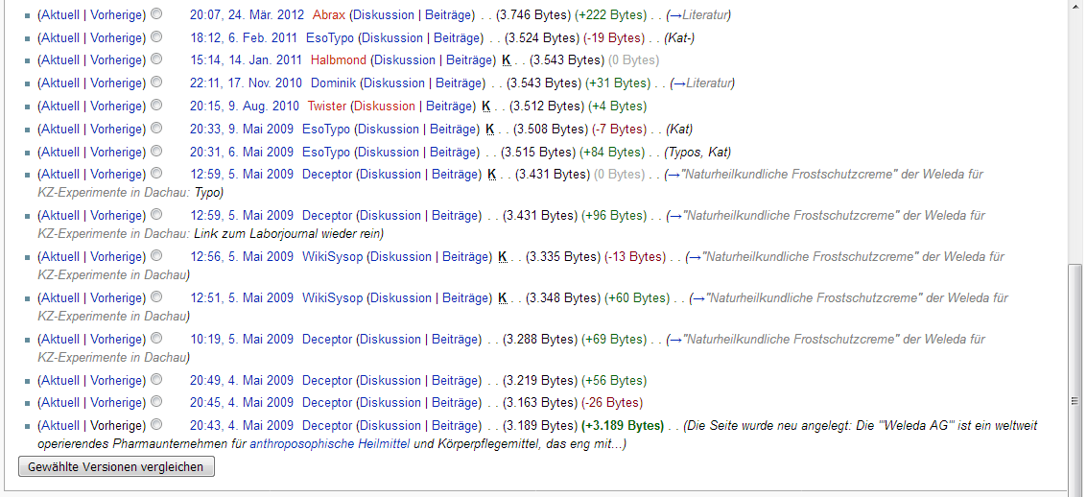Open the revision dated 10:19, 5. Mai 2009

[242, 340]
